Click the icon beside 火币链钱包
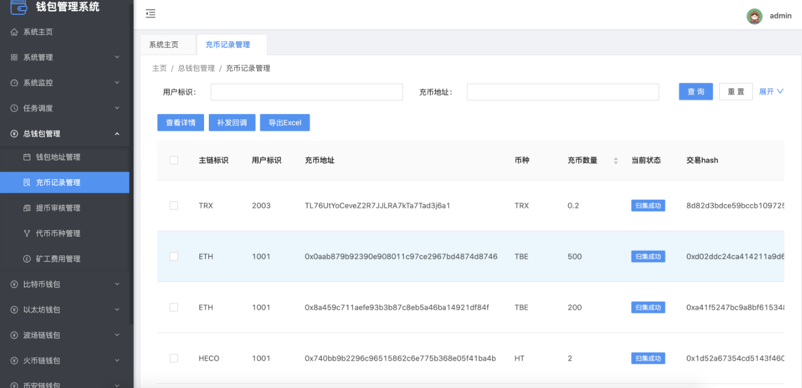This screenshot has height=388, width=802. 14,361
